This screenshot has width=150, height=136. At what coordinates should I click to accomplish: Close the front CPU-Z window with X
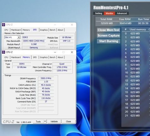pyautogui.click(x=72, y=52)
